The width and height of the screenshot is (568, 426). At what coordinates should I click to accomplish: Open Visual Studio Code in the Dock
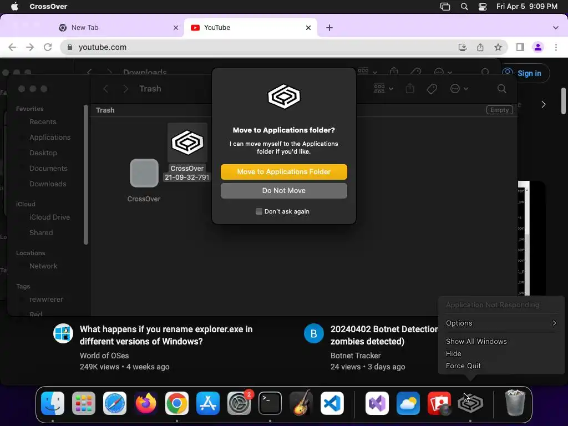tap(332, 403)
